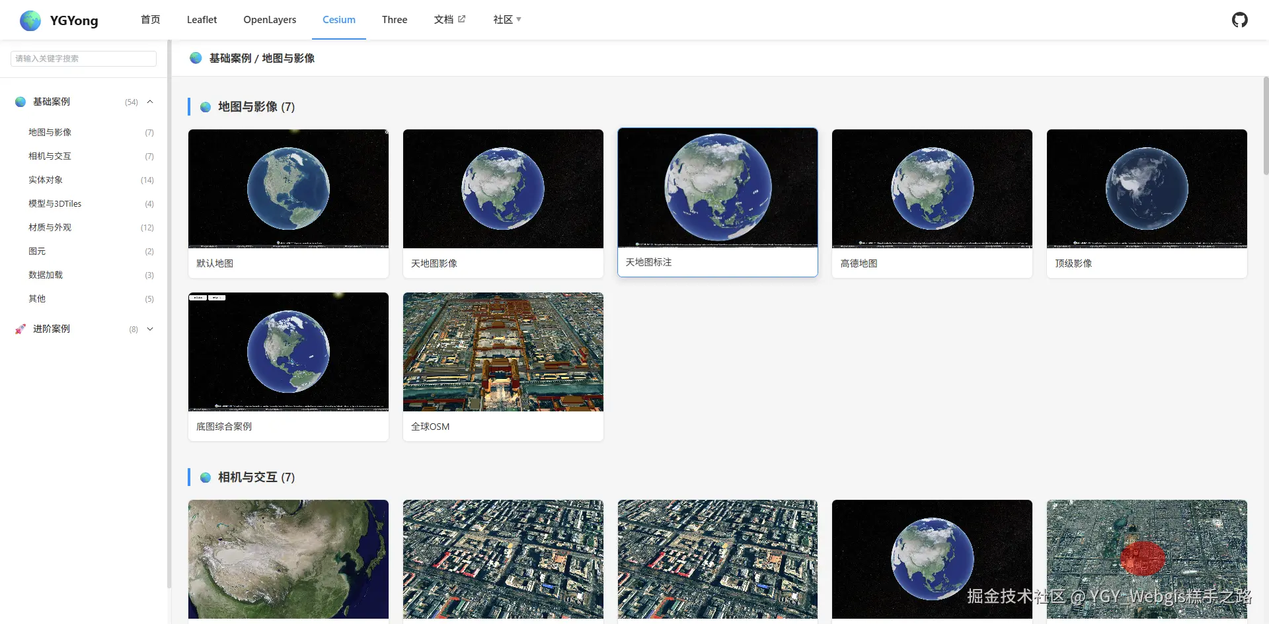Click the main page vertical scrollbar
The width and height of the screenshot is (1269, 624).
[1266, 125]
